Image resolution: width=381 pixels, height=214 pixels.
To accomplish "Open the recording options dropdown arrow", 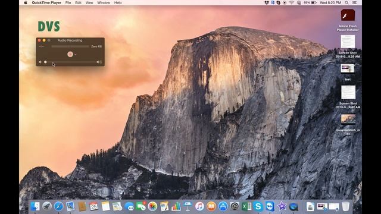I will (x=76, y=55).
